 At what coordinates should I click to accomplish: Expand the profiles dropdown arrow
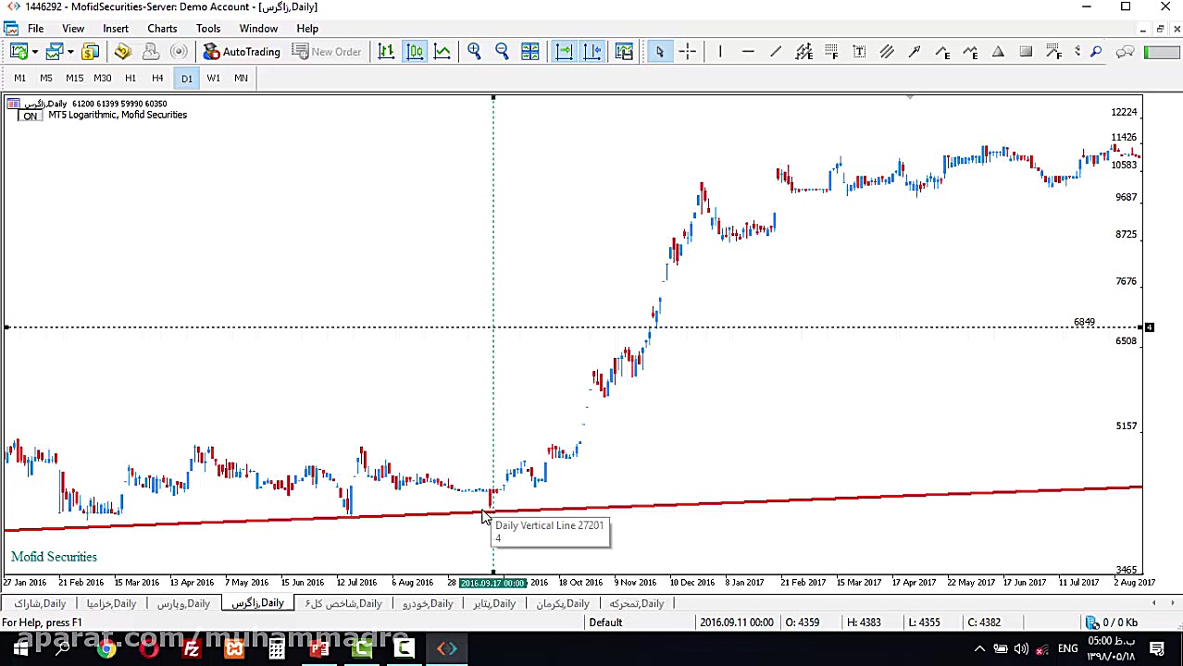tap(69, 52)
